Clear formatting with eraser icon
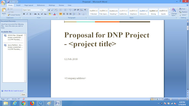This screenshot has width=189, height=106. [x=56, y=10]
